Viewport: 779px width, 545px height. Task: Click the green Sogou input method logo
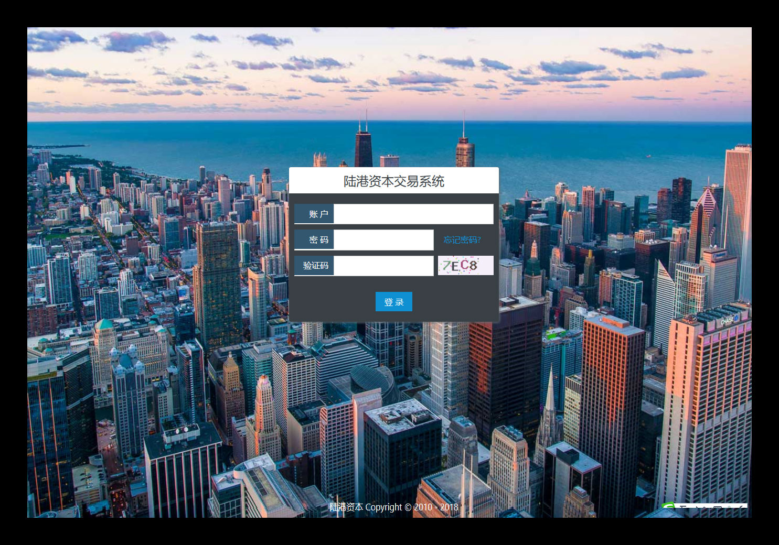pos(668,506)
